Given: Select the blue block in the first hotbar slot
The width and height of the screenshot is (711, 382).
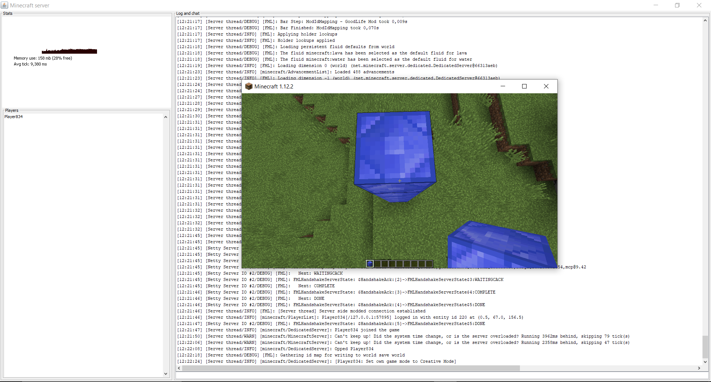Looking at the screenshot, I should pyautogui.click(x=370, y=264).
